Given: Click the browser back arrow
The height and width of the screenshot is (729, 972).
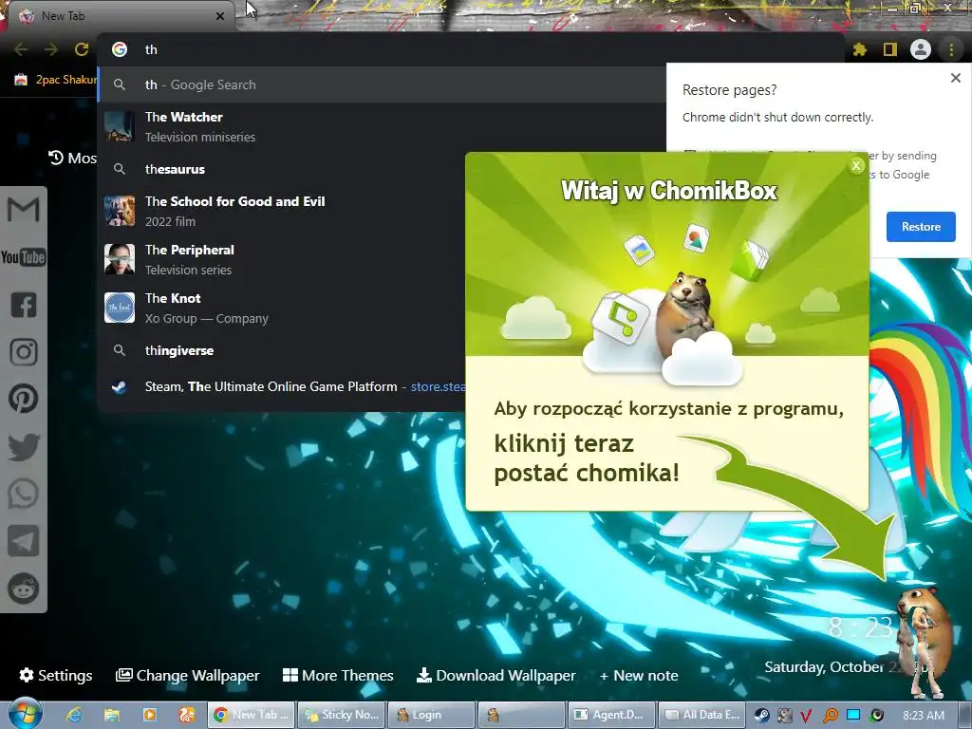Looking at the screenshot, I should pyautogui.click(x=21, y=49).
